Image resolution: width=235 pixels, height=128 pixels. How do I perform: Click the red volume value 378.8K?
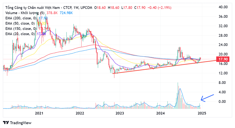coord(52,13)
